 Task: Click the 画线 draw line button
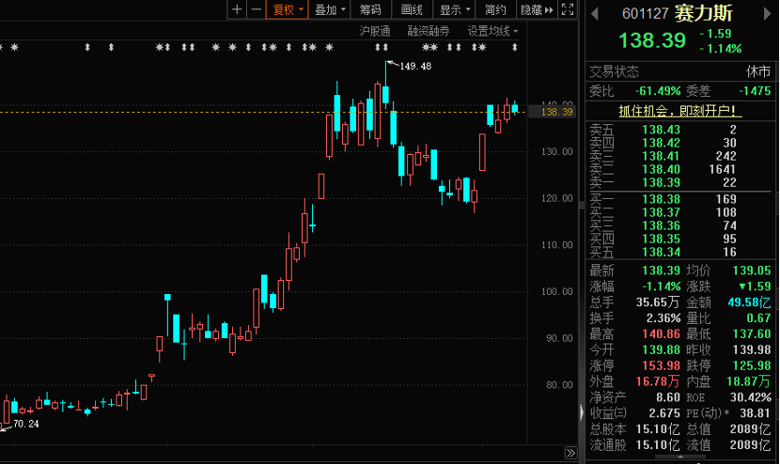coord(411,9)
